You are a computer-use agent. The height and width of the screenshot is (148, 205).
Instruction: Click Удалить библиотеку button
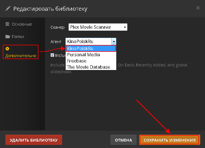click(34, 140)
